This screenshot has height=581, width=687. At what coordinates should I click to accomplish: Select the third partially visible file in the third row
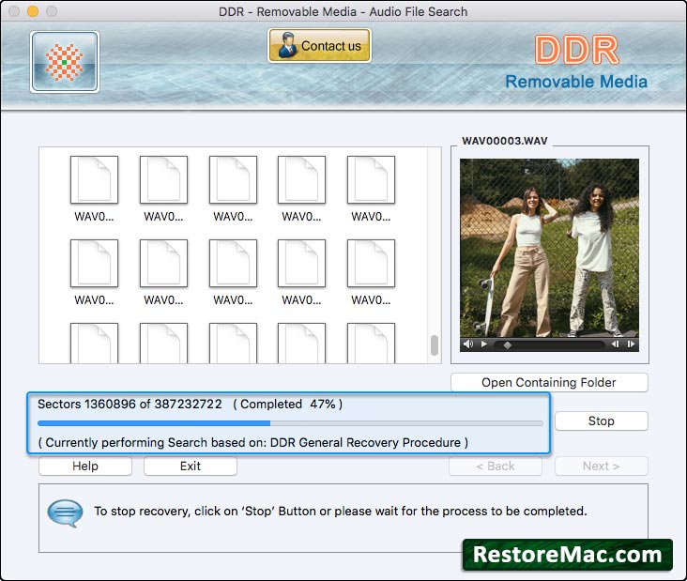coord(233,344)
